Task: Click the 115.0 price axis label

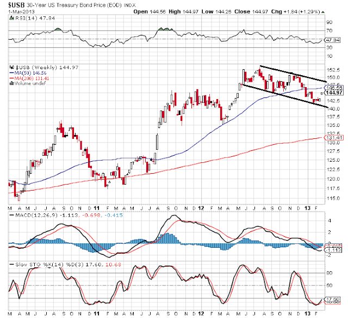Action: (333, 198)
